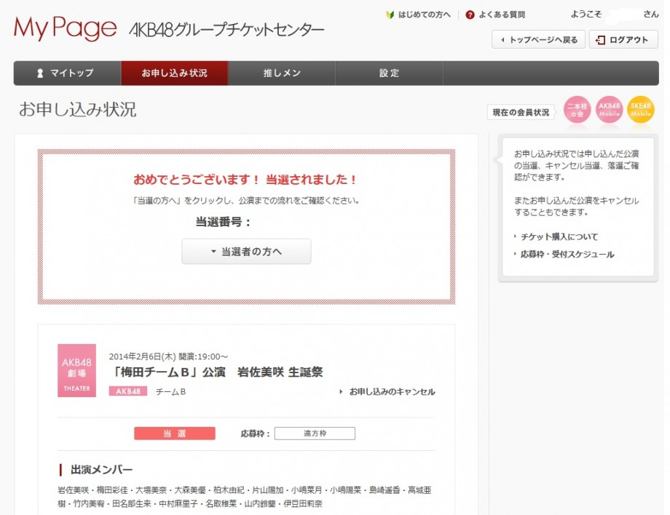
Task: Click the 現在の会員状況 label
Action: click(521, 112)
